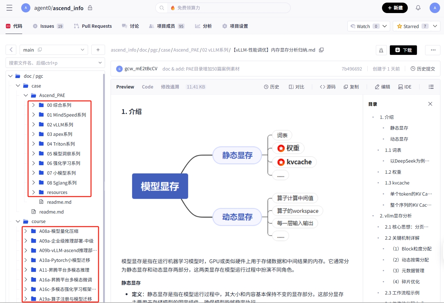Open the Starred count dropdown arrow
444x303 pixels.
(435, 26)
